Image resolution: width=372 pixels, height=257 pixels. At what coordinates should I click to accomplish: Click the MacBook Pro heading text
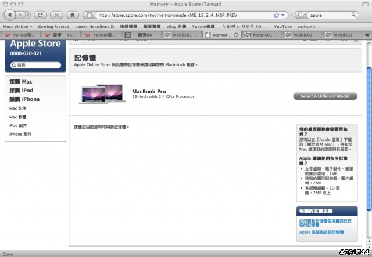pyautogui.click(x=149, y=92)
